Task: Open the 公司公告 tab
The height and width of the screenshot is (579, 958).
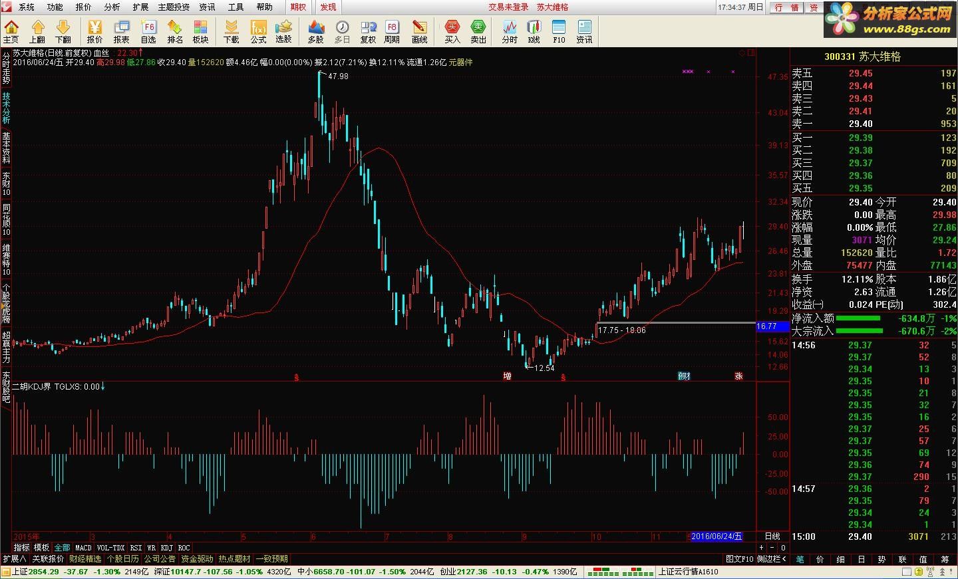Action: tap(160, 559)
